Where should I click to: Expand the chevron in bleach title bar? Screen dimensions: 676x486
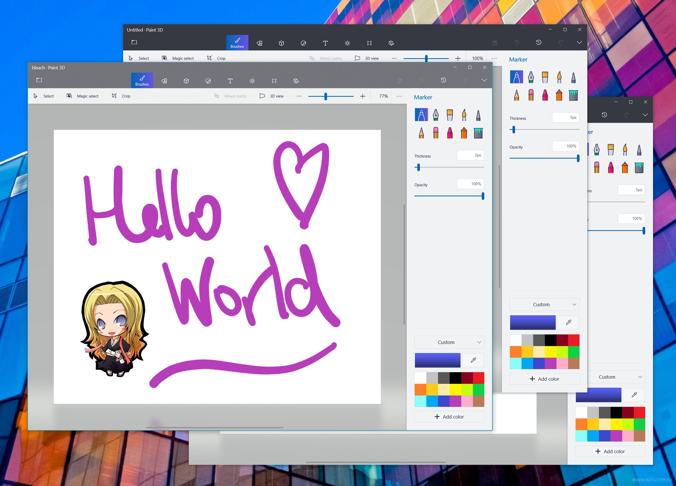pyautogui.click(x=484, y=80)
